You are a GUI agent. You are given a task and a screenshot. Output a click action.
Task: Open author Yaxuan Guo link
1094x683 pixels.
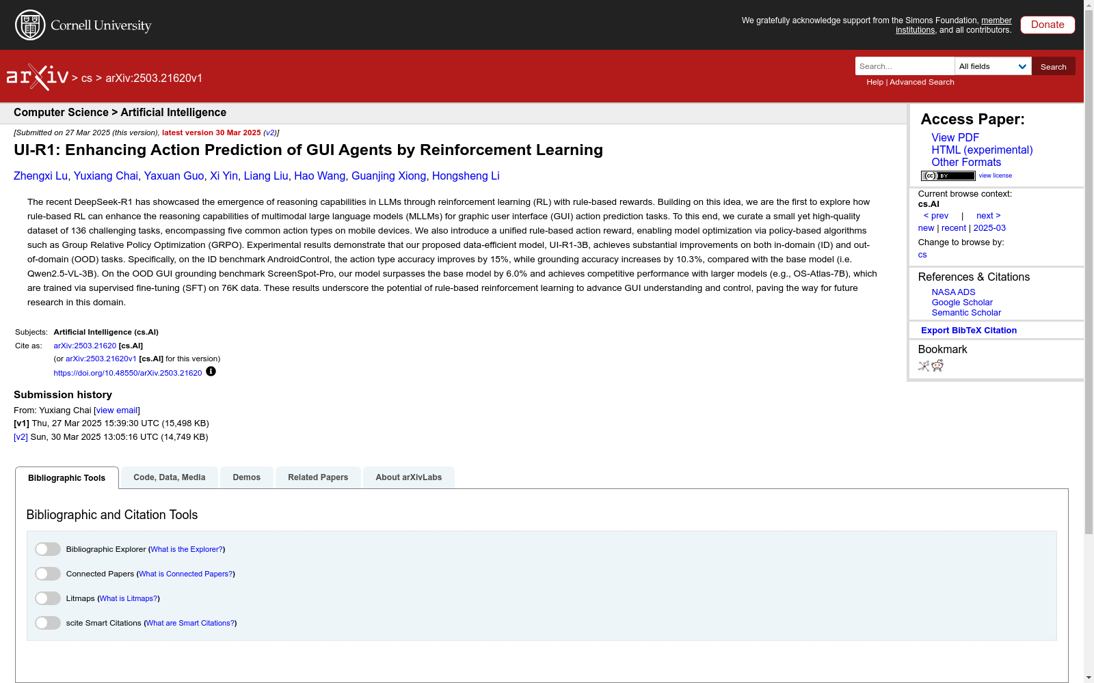pos(174,176)
